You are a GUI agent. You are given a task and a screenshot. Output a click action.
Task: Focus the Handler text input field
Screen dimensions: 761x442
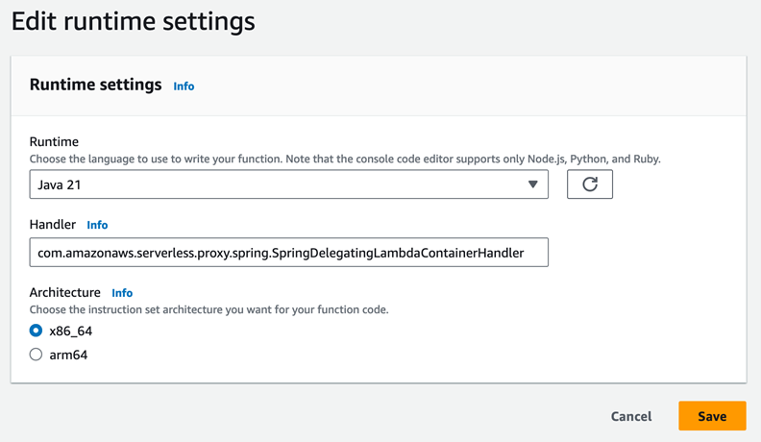pyautogui.click(x=288, y=253)
